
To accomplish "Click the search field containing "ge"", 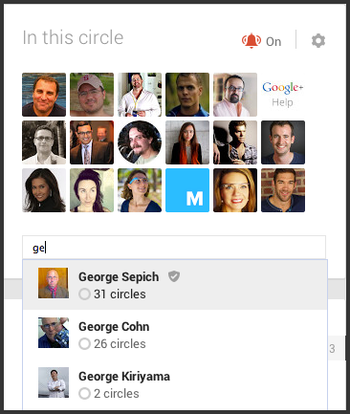I will click(174, 248).
